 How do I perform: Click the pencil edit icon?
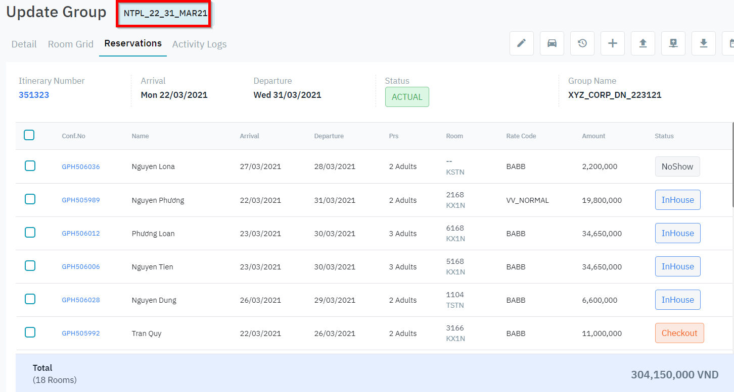pos(521,43)
